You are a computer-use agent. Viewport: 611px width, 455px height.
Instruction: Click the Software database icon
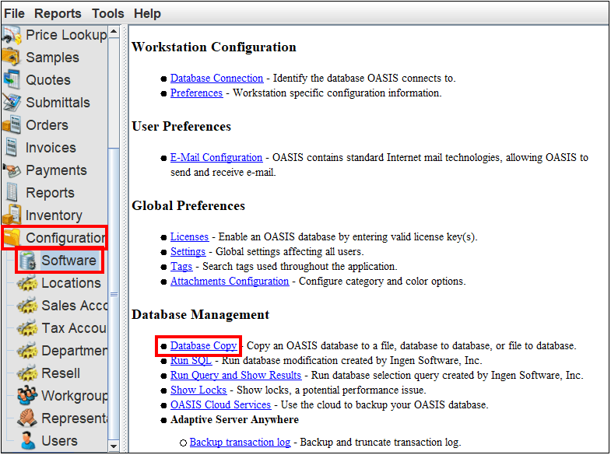tap(28, 261)
